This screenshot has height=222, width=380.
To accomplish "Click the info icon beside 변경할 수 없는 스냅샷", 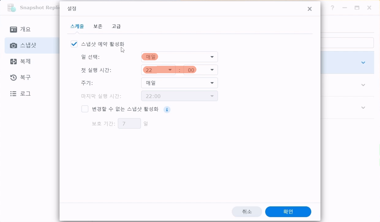I will [167, 109].
